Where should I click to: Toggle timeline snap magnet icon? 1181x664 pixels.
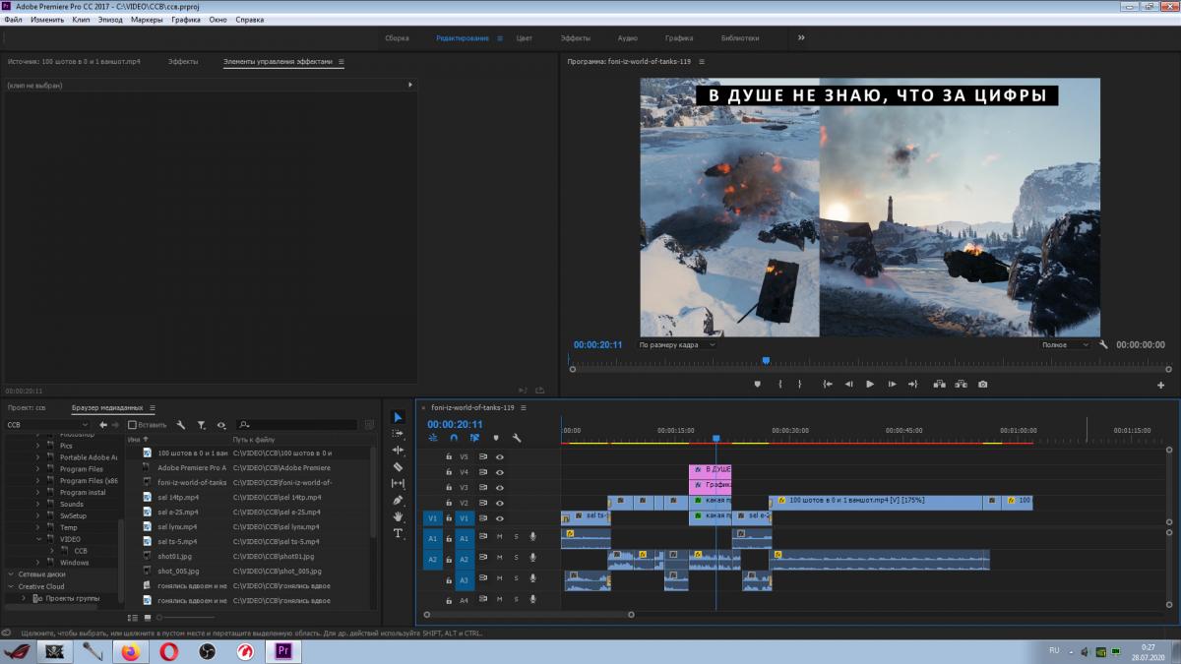454,438
